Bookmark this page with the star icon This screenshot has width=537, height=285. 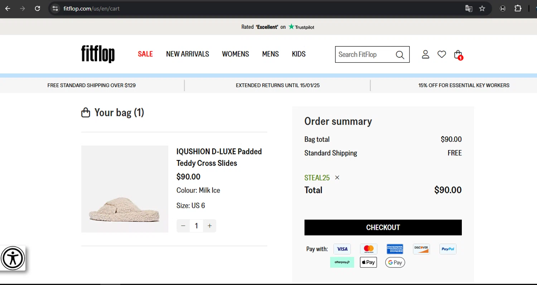[x=482, y=8]
